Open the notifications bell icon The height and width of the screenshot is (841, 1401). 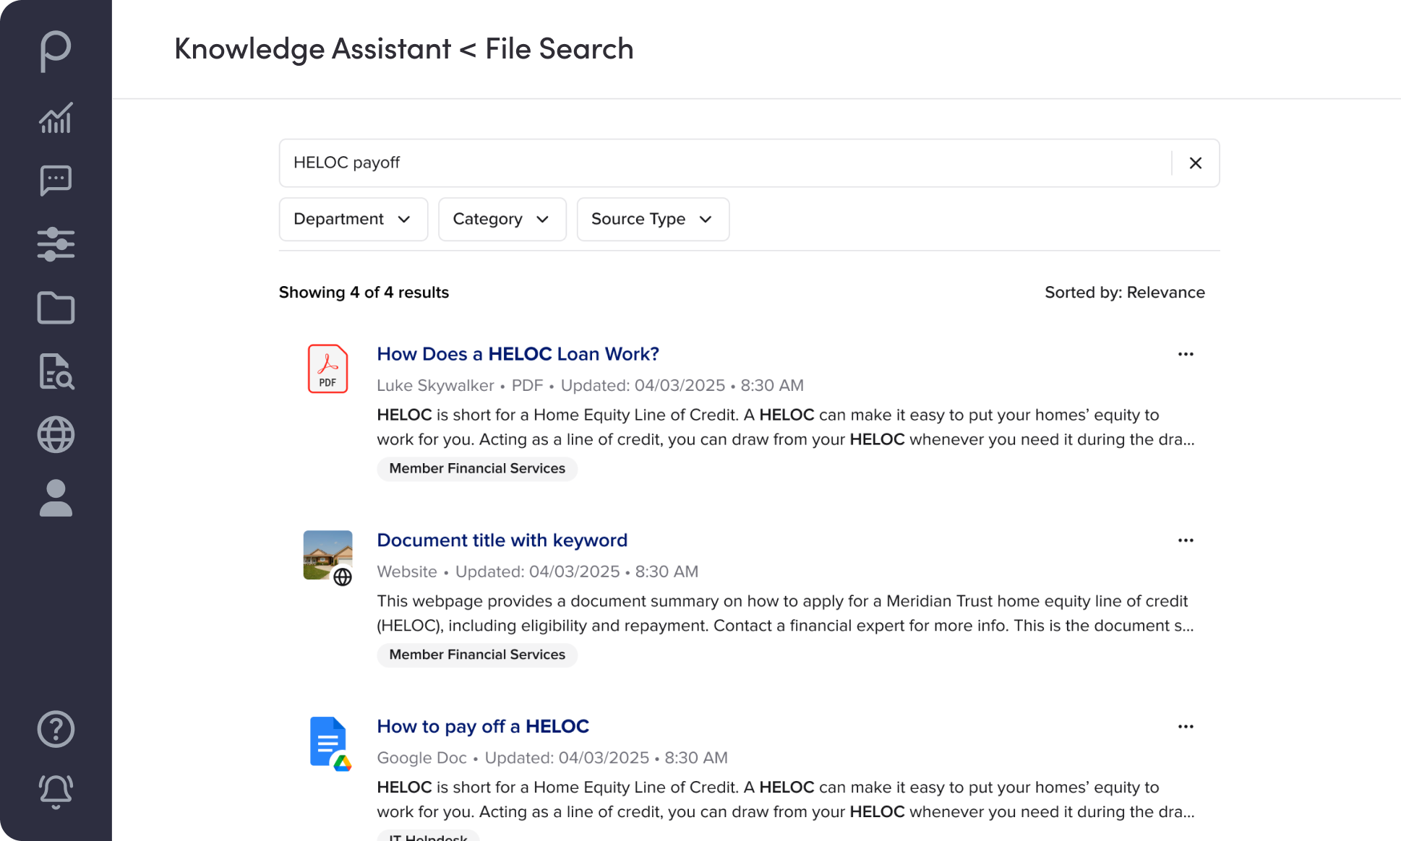click(x=56, y=791)
